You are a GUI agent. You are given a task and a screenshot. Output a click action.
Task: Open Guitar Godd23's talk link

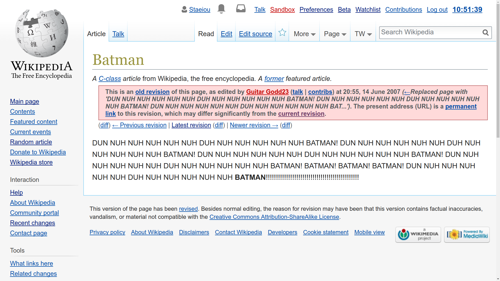(x=298, y=92)
